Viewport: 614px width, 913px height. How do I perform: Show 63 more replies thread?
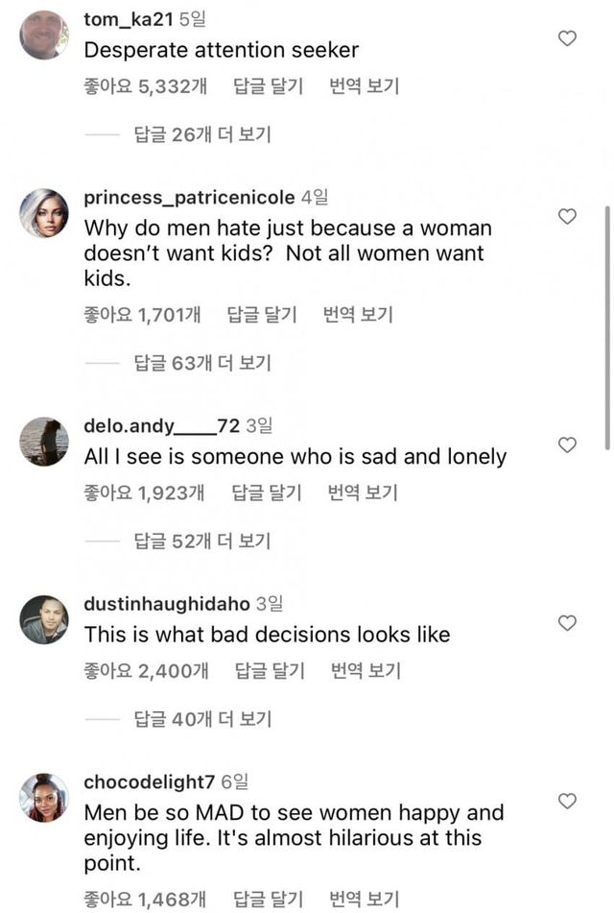(x=202, y=363)
